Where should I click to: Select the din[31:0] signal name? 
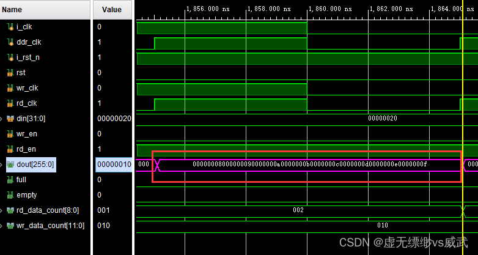point(31,119)
